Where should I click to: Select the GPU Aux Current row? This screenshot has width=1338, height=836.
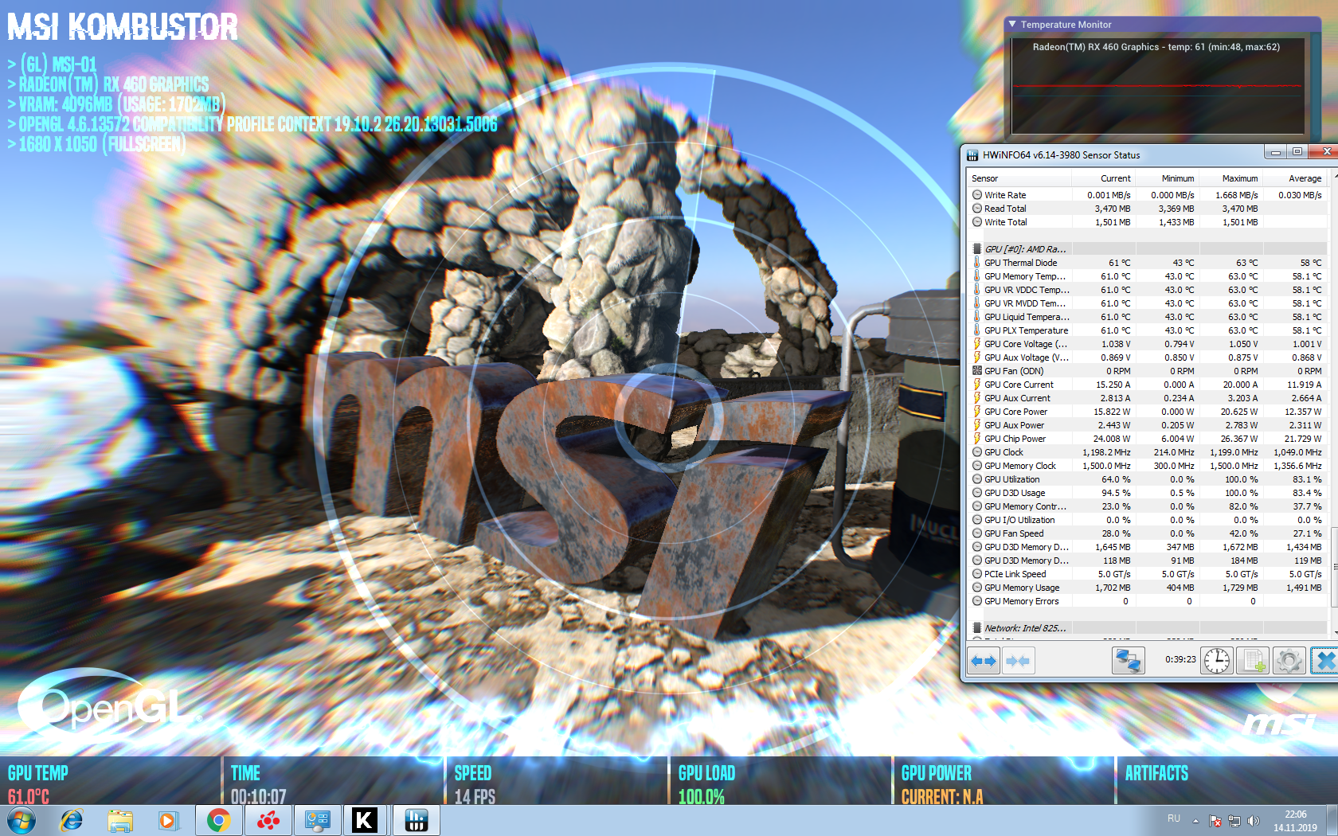(x=1147, y=398)
